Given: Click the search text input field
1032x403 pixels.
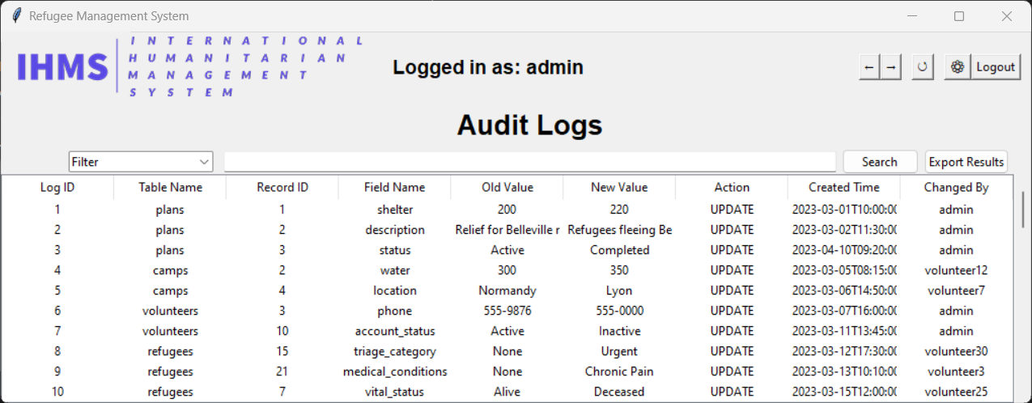Looking at the screenshot, I should pos(529,162).
